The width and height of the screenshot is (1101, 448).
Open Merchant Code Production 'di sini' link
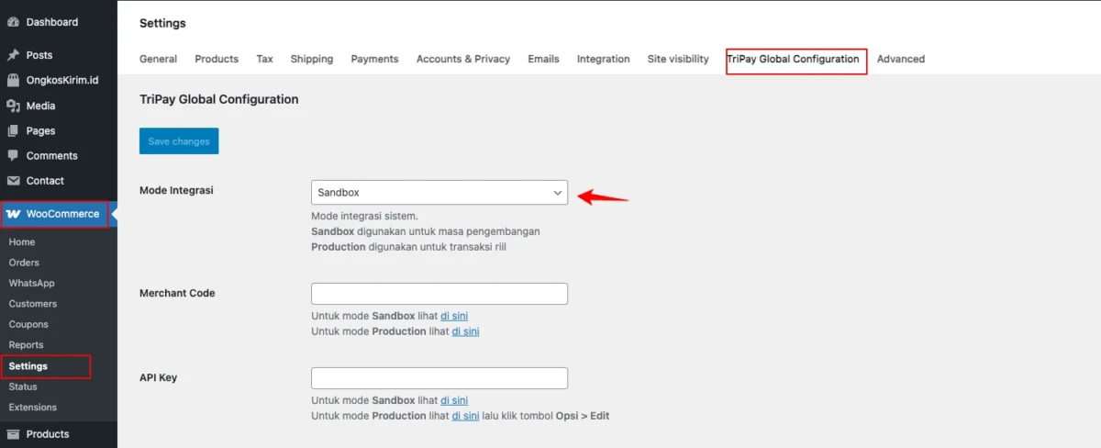pos(465,331)
